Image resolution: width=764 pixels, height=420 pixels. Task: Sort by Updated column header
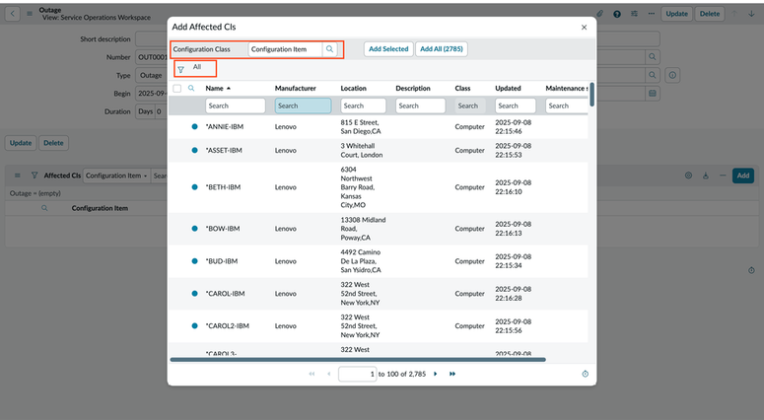point(508,88)
